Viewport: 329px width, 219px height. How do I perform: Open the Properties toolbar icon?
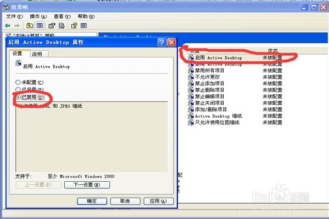click(x=52, y=26)
